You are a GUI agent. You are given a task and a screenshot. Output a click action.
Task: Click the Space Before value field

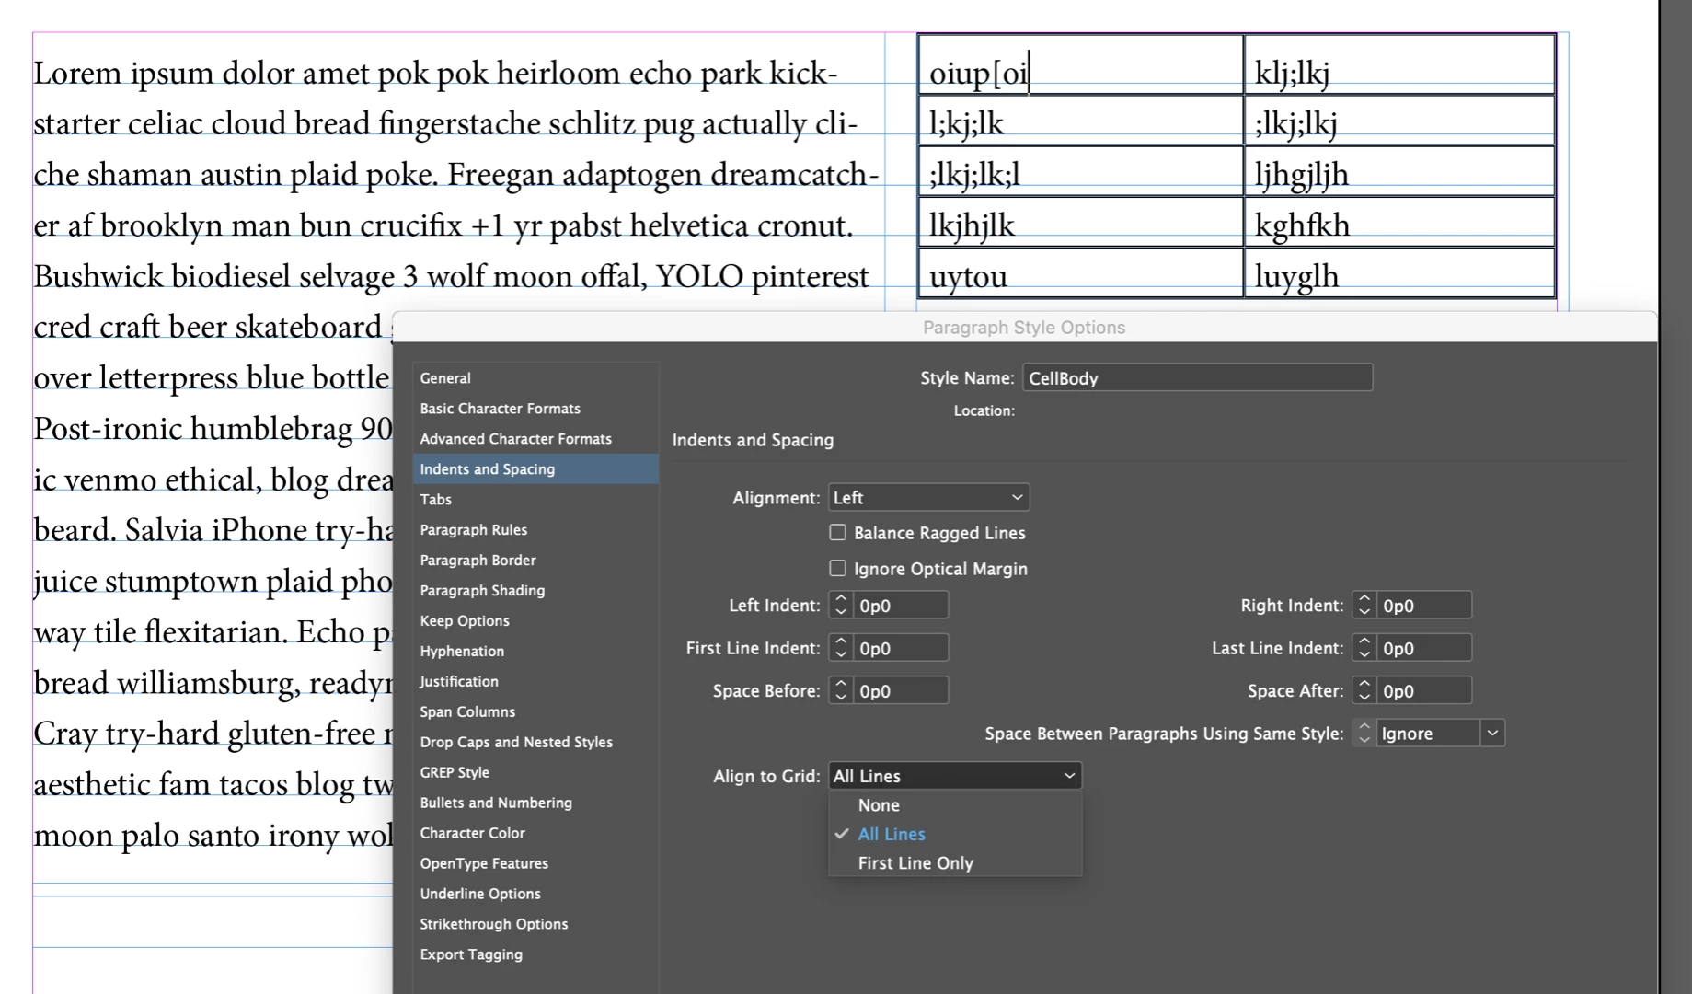pos(901,691)
